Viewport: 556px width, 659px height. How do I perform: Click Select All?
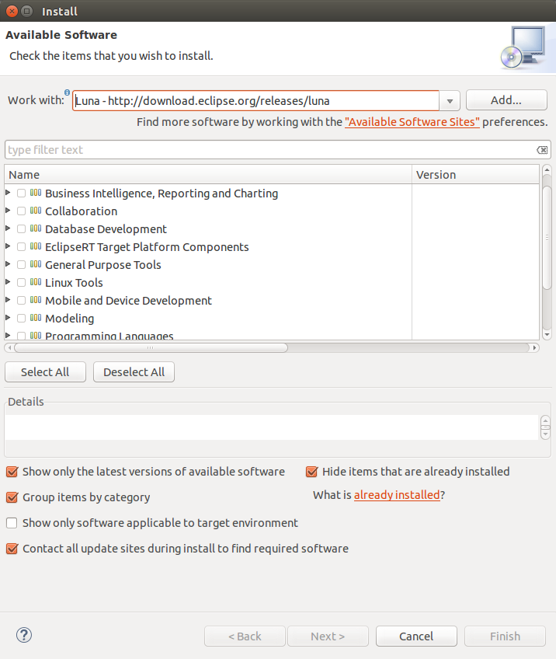click(x=45, y=372)
